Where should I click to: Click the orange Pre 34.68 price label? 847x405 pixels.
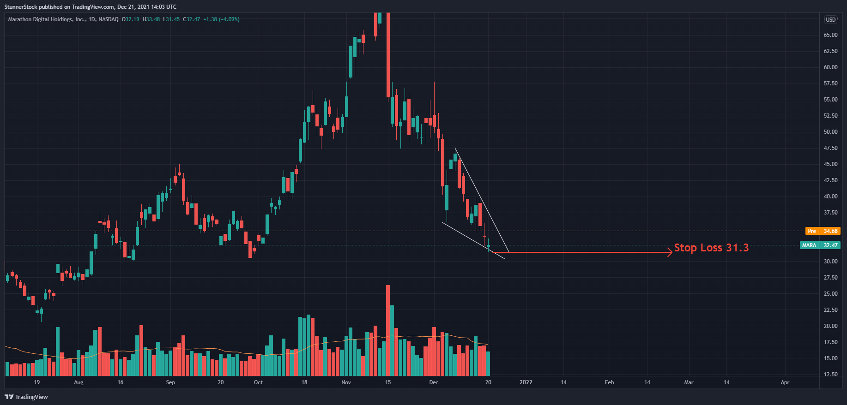(x=823, y=231)
